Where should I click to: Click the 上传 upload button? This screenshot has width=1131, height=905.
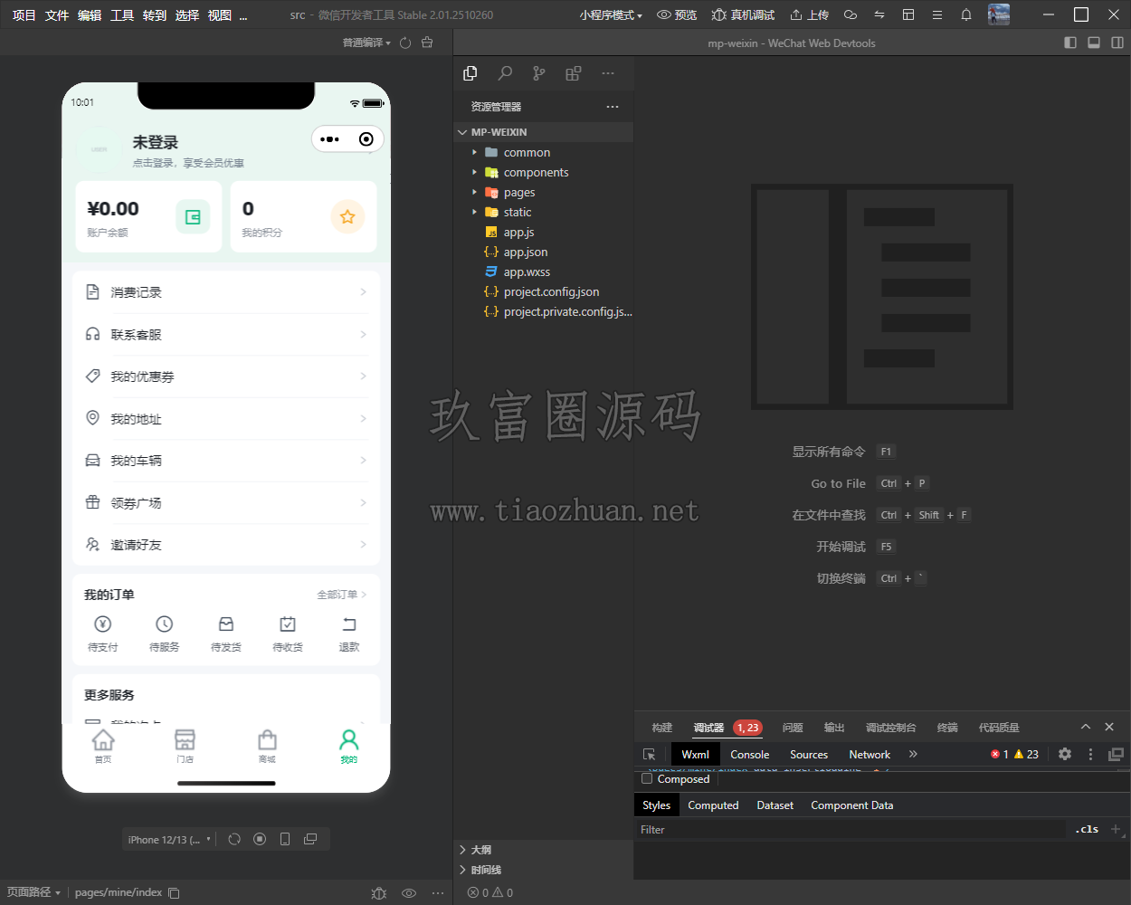[x=809, y=14]
